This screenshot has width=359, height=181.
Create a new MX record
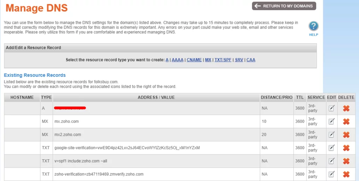(208, 60)
